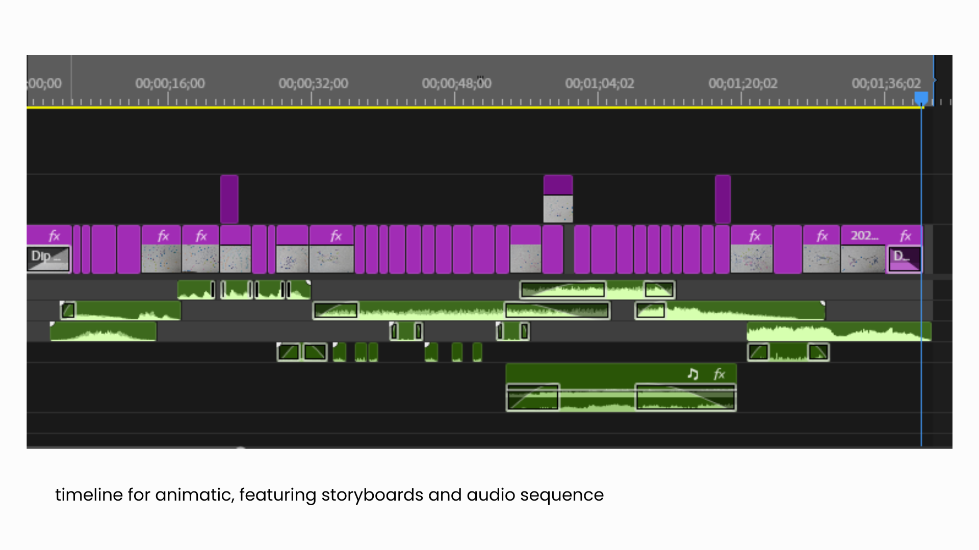Screen dimensions: 979x550
Task: Click fx badge on first video clip
Action: [54, 236]
